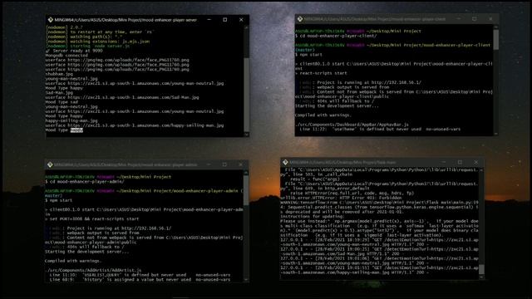
Task: Click the flask log entry timestamped 19:01:55
Action: pos(379,270)
